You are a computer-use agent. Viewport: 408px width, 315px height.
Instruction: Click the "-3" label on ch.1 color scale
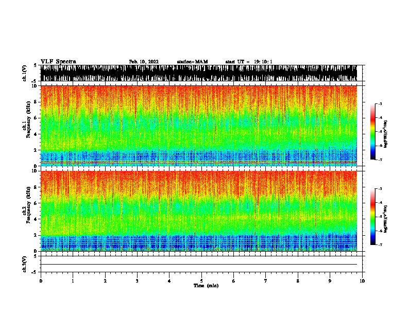[x=380, y=103]
